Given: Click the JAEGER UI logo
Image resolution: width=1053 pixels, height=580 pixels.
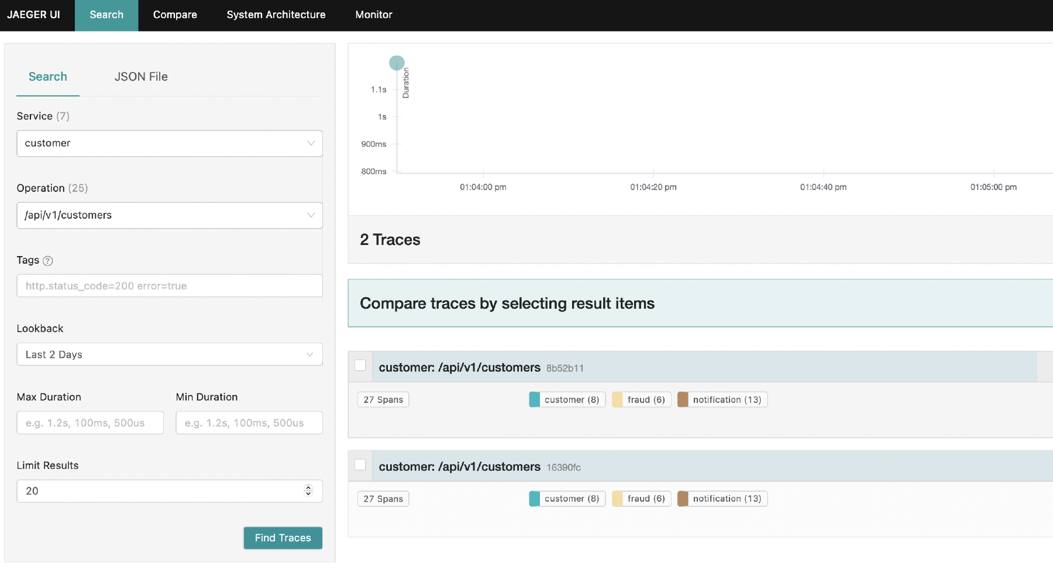Looking at the screenshot, I should point(33,15).
